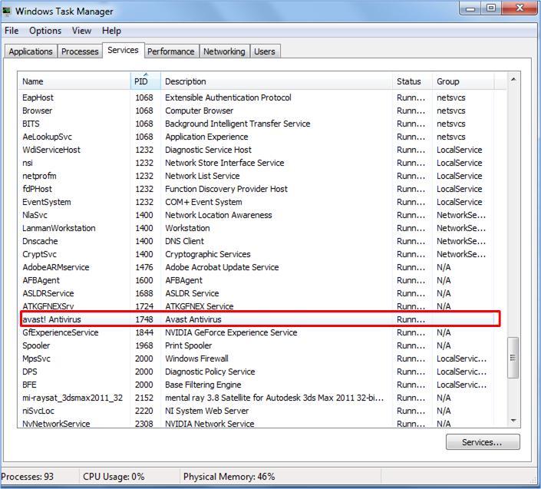Screen dimensions: 541x489
Task: Click CPU Usage: 0% in status bar
Action: pos(114,477)
